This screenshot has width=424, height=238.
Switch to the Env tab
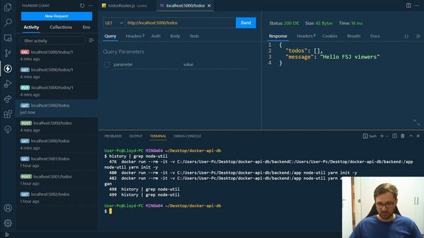tap(87, 27)
